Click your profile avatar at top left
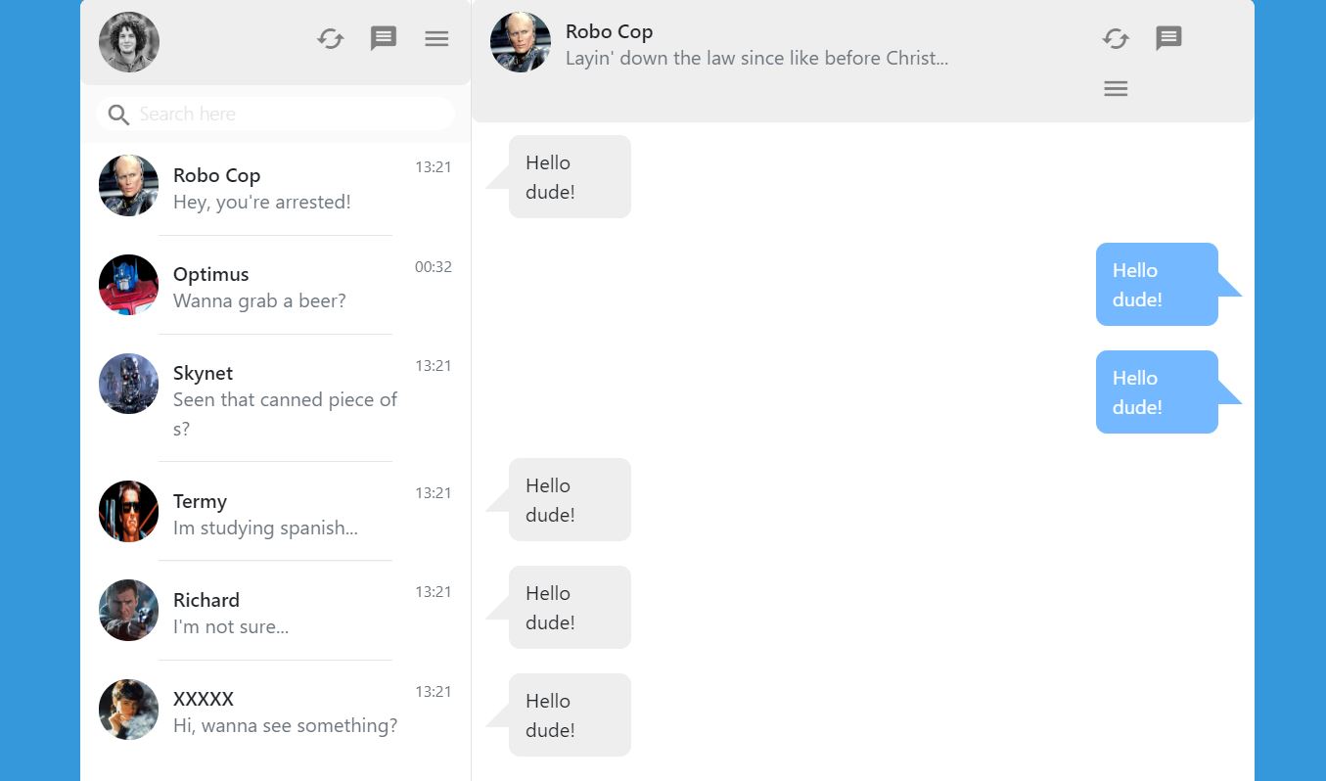 (x=129, y=42)
